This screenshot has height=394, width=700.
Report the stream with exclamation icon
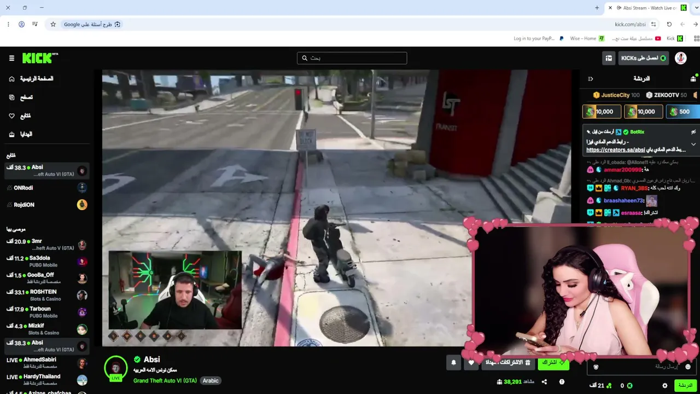pos(562,382)
